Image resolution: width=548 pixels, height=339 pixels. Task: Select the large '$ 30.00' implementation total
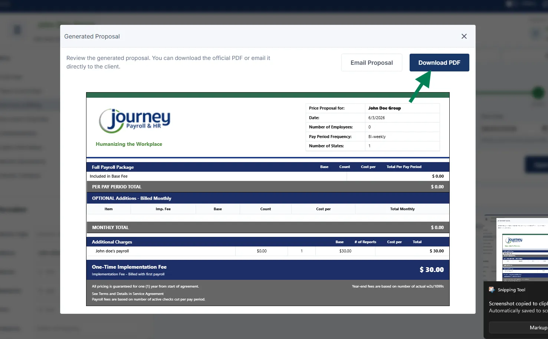tap(431, 269)
